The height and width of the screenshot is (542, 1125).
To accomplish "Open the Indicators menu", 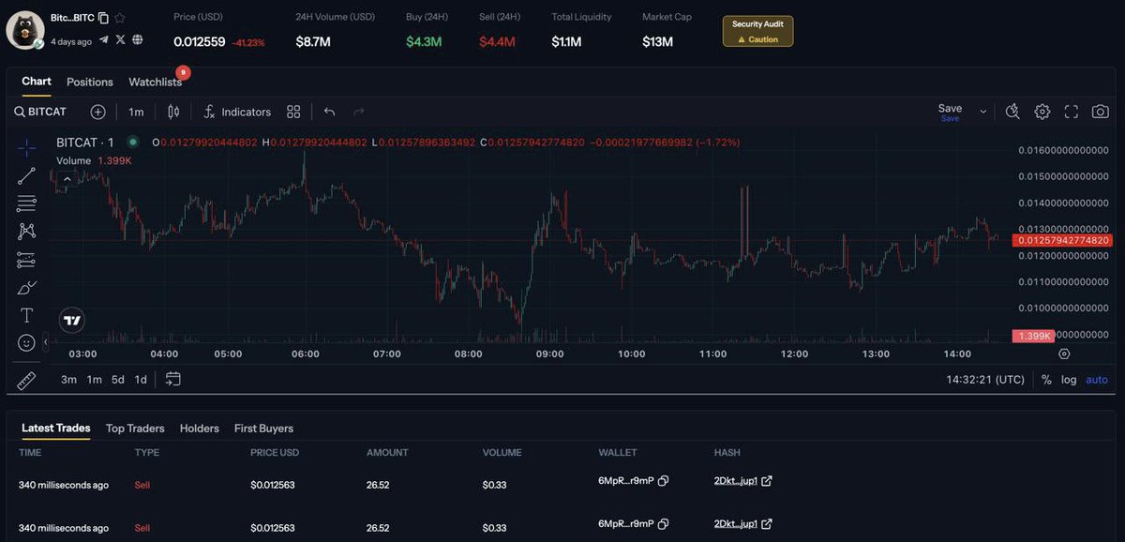I will point(237,112).
